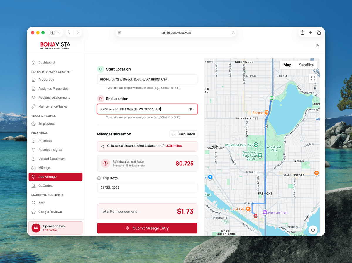Click the Safari new tab plus icon
352x263 pixels.
click(x=310, y=33)
